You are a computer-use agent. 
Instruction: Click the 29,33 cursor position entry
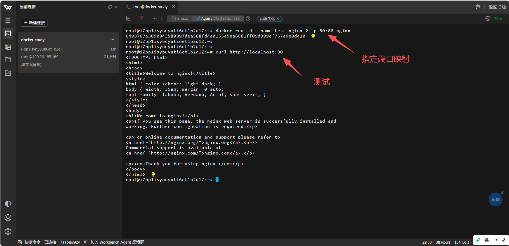pos(427,242)
